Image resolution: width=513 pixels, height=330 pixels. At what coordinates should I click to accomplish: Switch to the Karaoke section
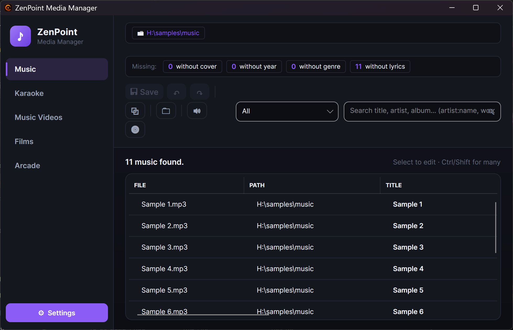(57, 93)
